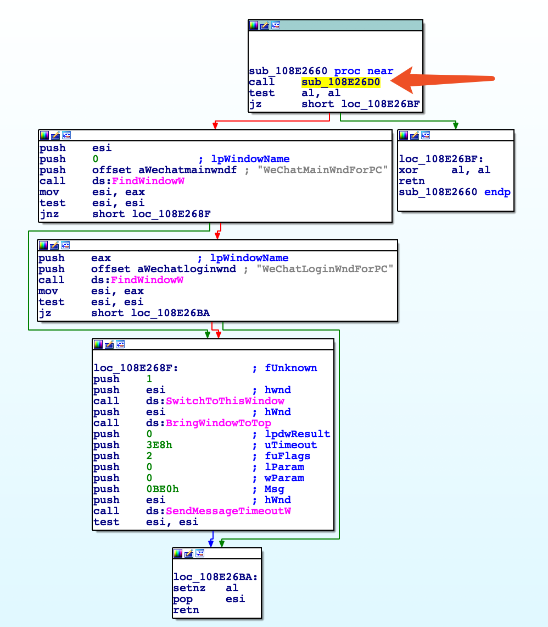Click the group-node icon on the sub_108E2660 block header
The height and width of the screenshot is (627, 548).
(x=276, y=25)
